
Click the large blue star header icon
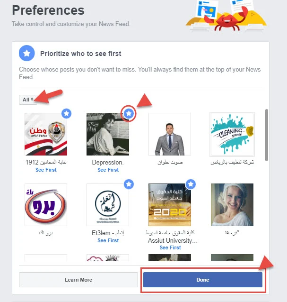[26, 53]
